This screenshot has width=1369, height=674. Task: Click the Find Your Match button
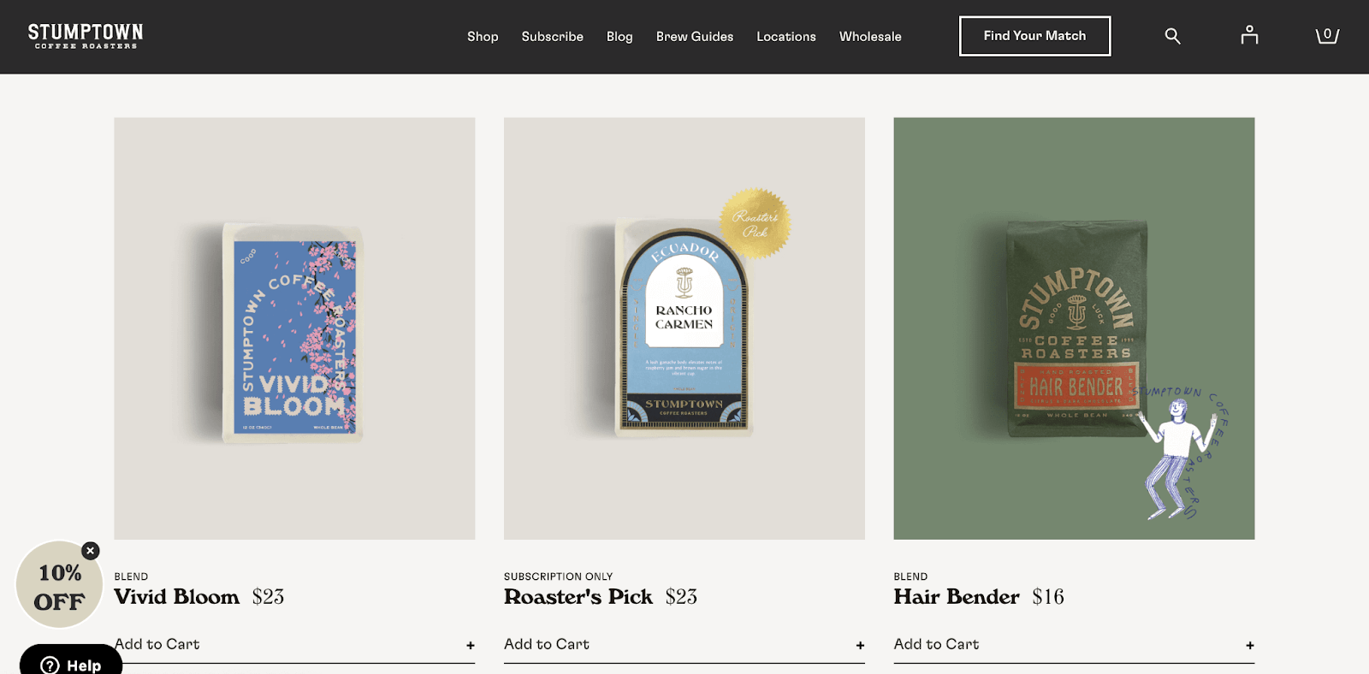pos(1034,36)
